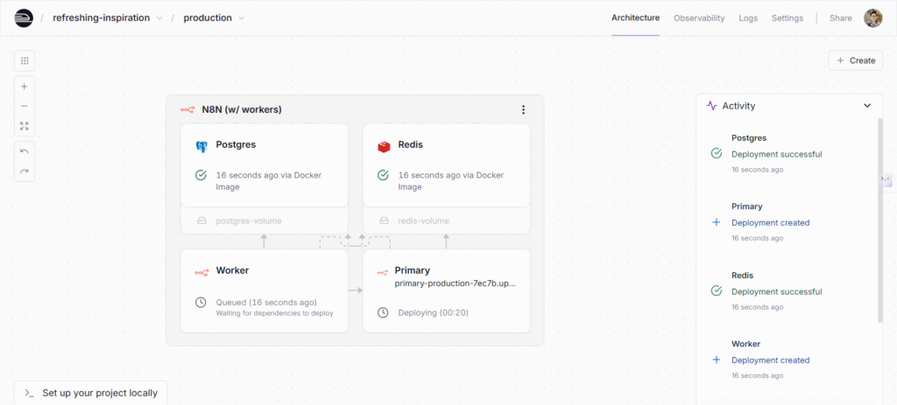This screenshot has height=405, width=897.
Task: Click the Redis cube icon
Action: (x=384, y=146)
